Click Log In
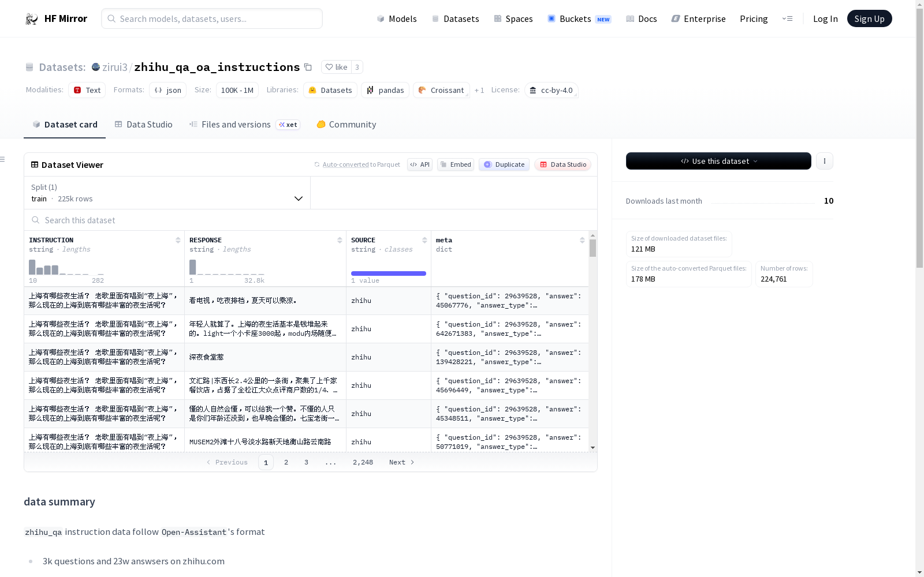Image resolution: width=924 pixels, height=577 pixels. point(825,18)
